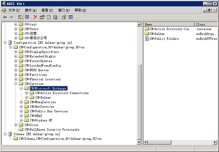The image size is (219, 152).
Task: Click the folder icon of CN=Partitions
Action: click(21, 74)
